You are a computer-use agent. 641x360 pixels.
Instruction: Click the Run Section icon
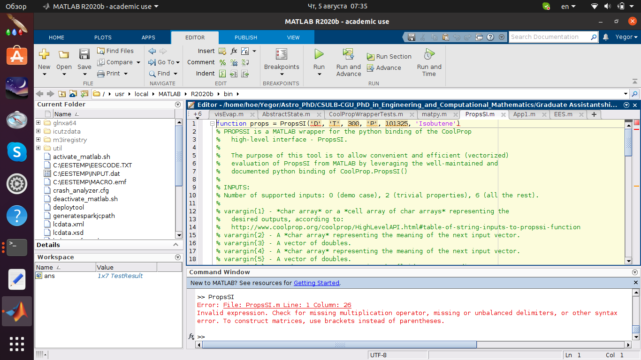[x=371, y=57]
